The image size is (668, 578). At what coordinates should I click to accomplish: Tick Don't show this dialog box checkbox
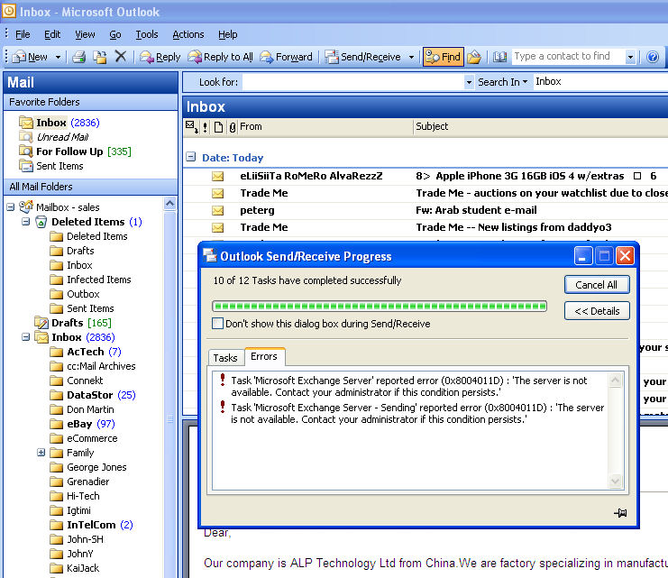pyautogui.click(x=217, y=323)
